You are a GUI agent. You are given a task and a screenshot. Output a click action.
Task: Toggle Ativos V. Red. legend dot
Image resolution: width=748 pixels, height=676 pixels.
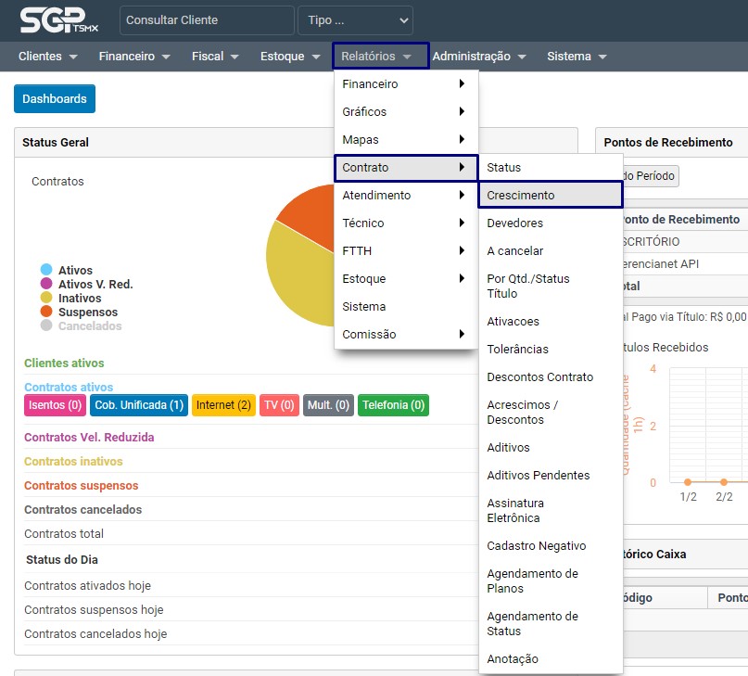(x=45, y=284)
